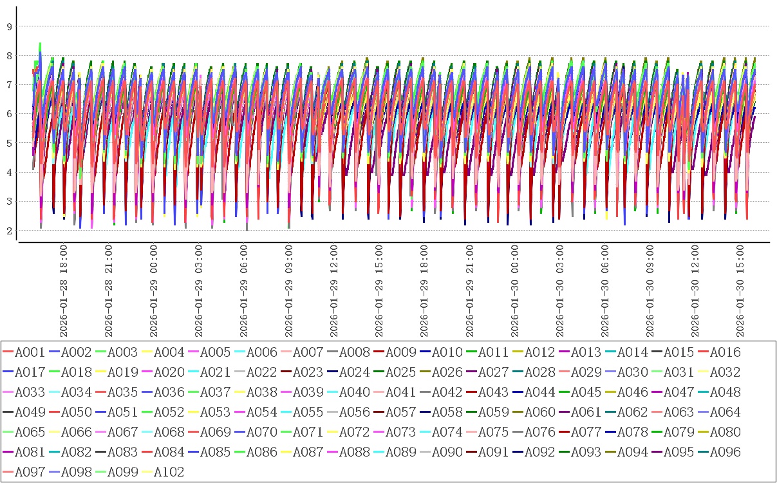The width and height of the screenshot is (777, 483).
Task: Click the color line marker beside A010
Action: point(425,352)
